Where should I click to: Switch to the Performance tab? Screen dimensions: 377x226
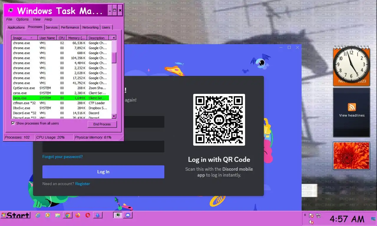(x=70, y=27)
